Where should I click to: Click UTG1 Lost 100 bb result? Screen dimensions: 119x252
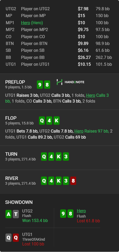tap(33, 244)
